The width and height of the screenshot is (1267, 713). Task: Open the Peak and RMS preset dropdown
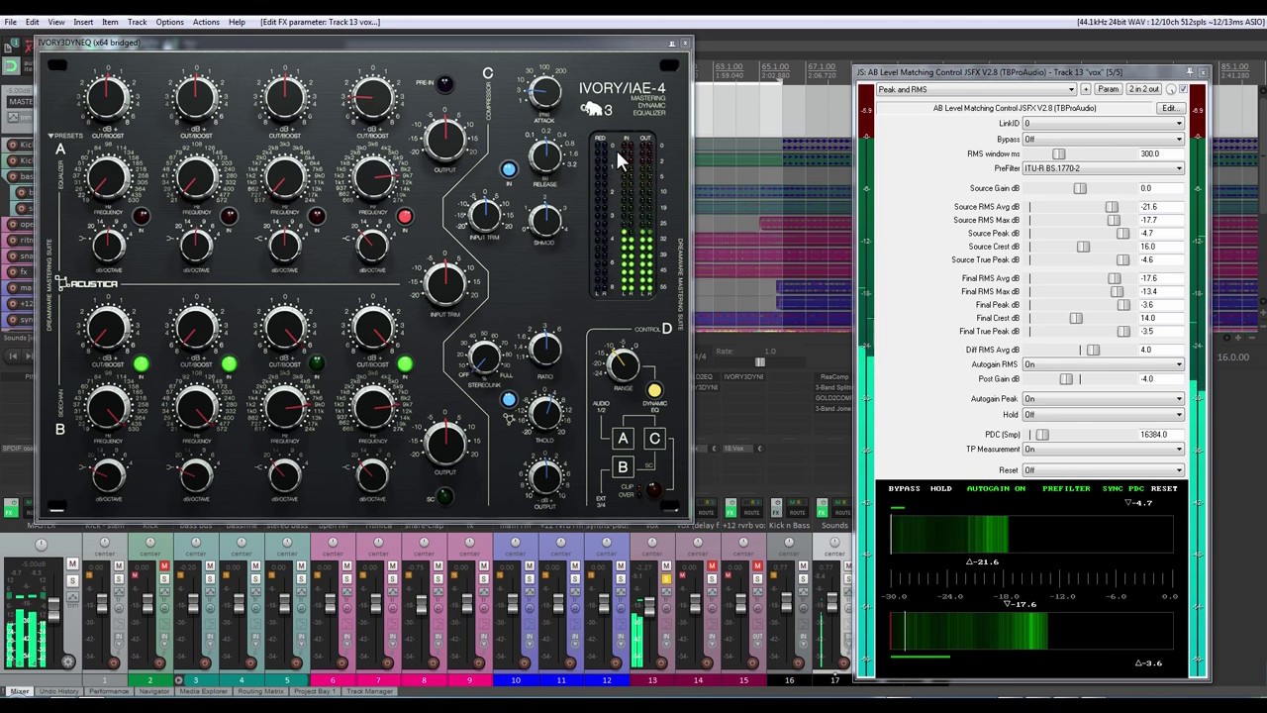tap(975, 89)
